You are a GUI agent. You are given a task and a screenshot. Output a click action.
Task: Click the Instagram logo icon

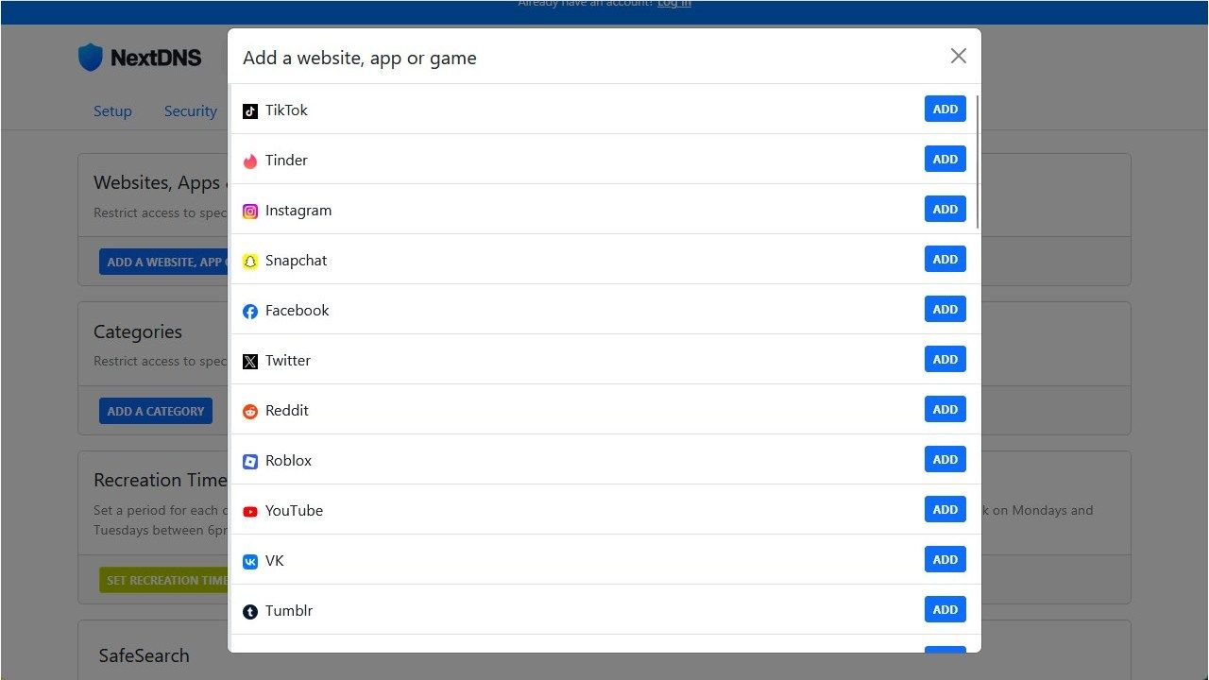(x=250, y=212)
